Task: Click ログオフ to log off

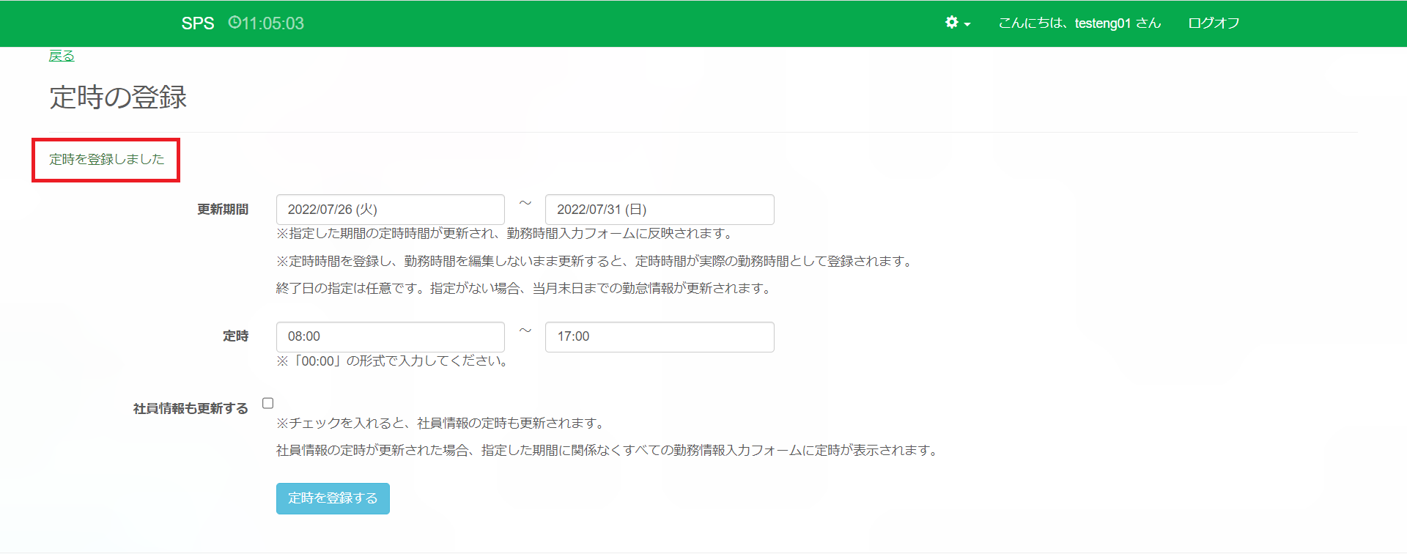Action: (x=1214, y=23)
